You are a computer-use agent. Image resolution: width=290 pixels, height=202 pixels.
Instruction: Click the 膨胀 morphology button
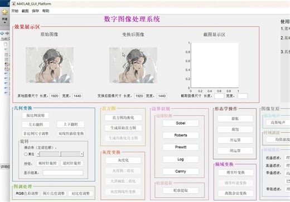(x=235, y=119)
